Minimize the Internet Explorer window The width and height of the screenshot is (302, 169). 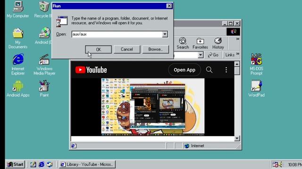click(225, 23)
